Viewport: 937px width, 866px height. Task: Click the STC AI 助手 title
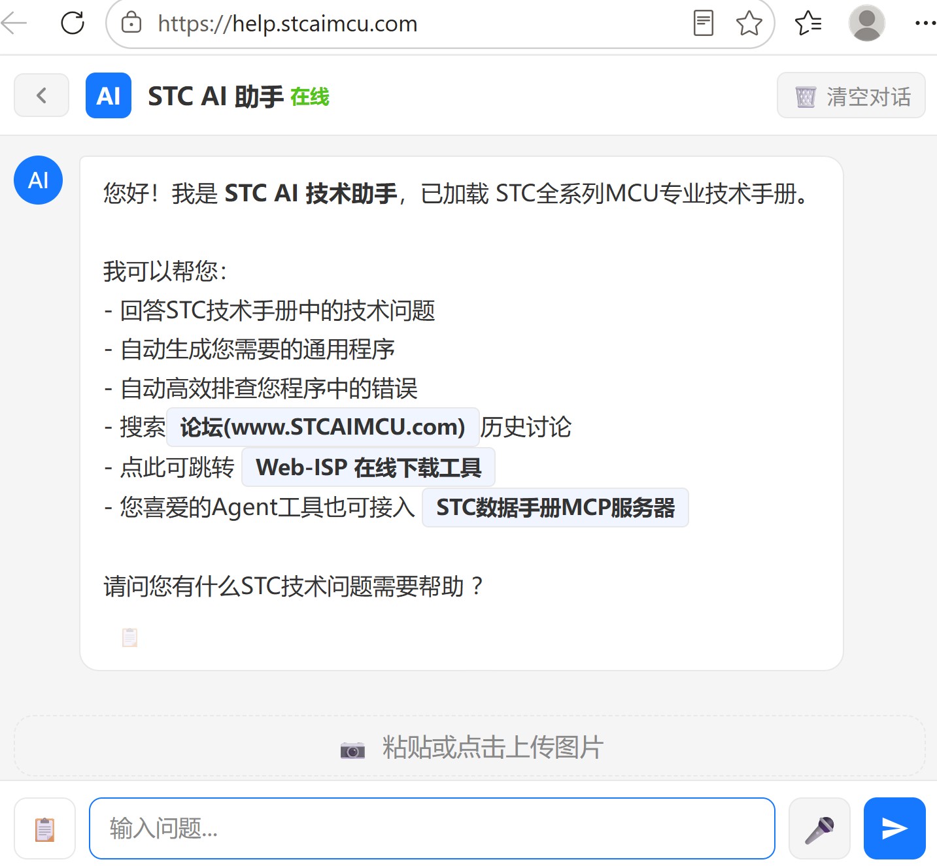pyautogui.click(x=216, y=96)
